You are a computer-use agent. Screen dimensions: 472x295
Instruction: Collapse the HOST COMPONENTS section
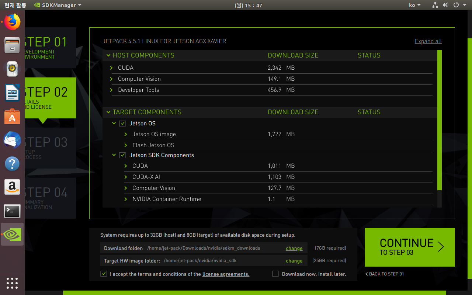(x=108, y=55)
